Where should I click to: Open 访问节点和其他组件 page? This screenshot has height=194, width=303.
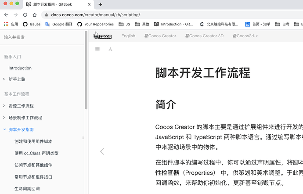33,165
